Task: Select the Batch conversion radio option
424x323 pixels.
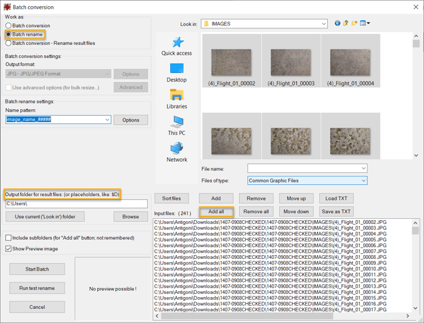Action: click(x=28, y=25)
